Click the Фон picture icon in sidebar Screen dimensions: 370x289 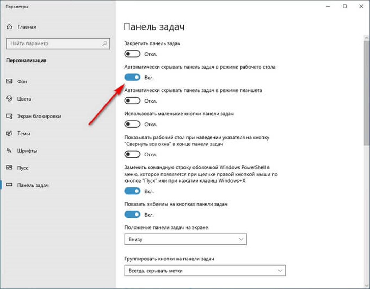9,81
